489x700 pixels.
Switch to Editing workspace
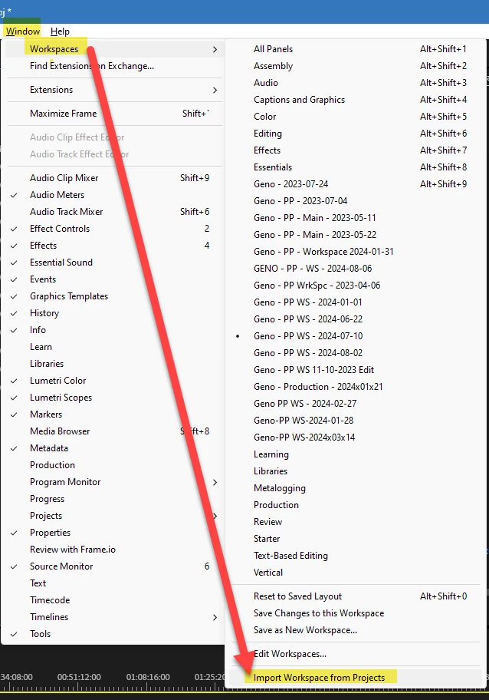tap(356, 134)
